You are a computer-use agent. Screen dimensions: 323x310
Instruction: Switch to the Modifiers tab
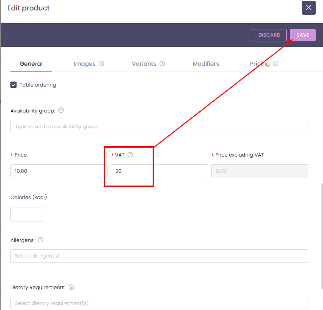[206, 64]
